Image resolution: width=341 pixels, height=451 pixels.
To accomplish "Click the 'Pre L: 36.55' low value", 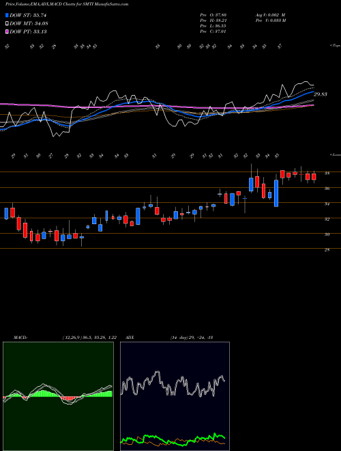I will 213,26.
